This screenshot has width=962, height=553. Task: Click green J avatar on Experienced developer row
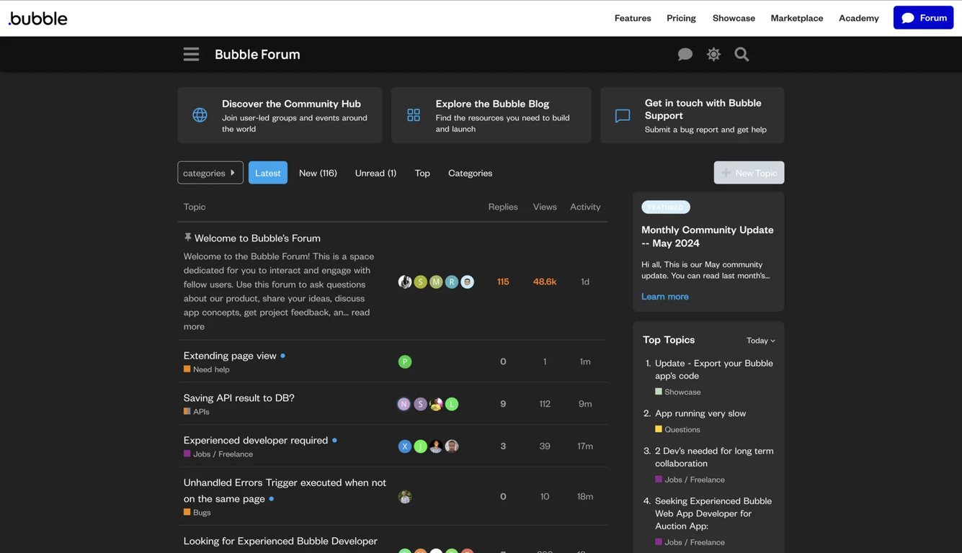421,446
